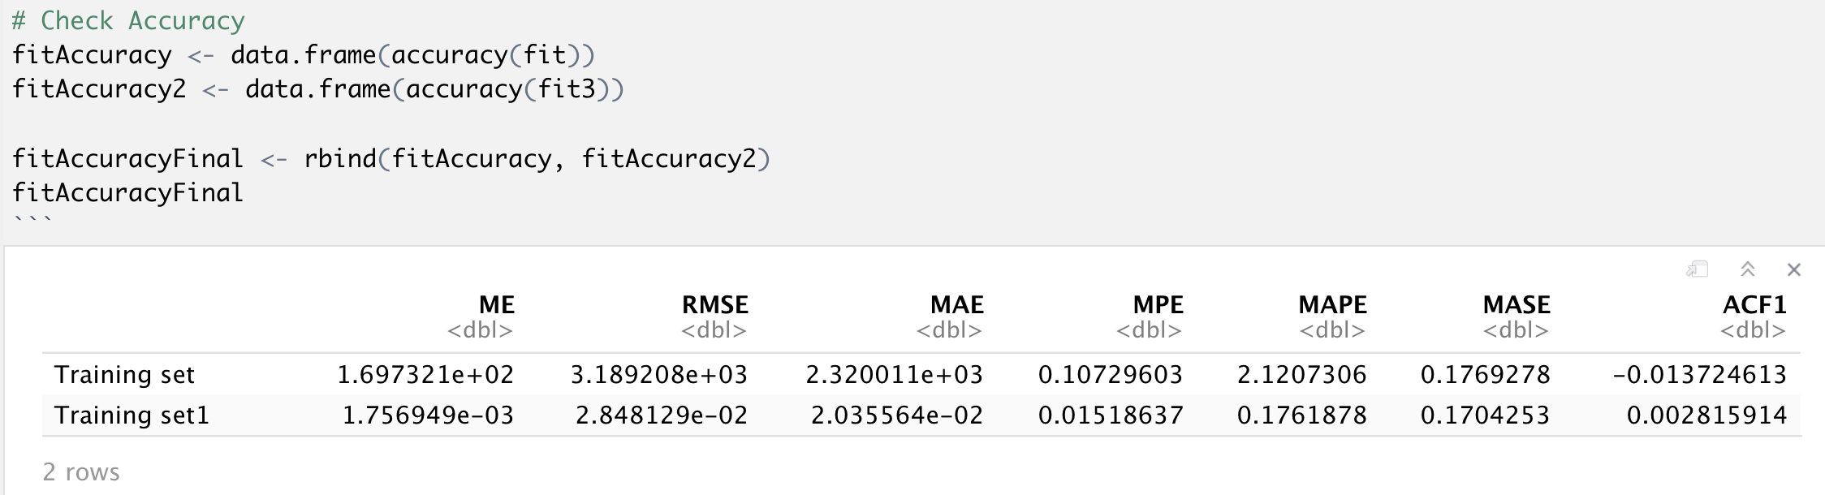Click the MPE column header

1158,305
